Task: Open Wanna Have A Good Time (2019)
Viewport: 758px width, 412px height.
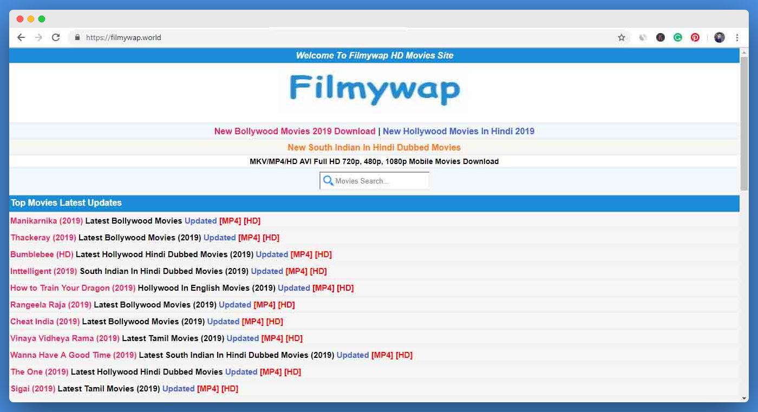Action: coord(74,355)
